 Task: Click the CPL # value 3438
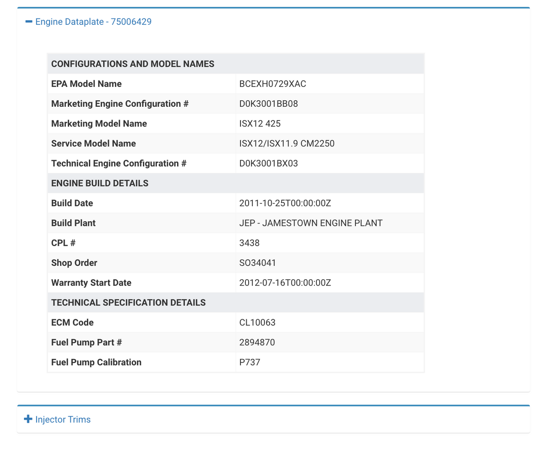[249, 243]
